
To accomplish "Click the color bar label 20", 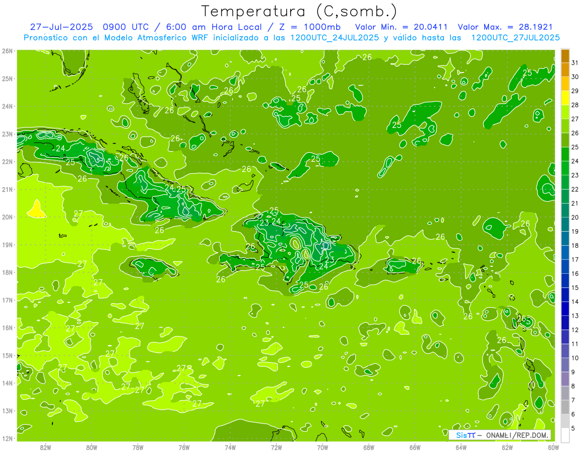I will pos(575,217).
